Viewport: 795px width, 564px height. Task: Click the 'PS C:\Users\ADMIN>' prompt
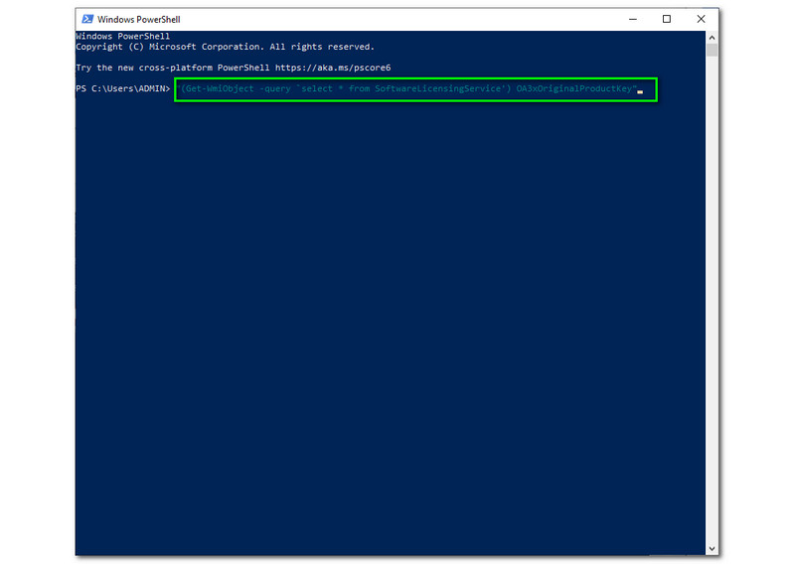point(122,88)
